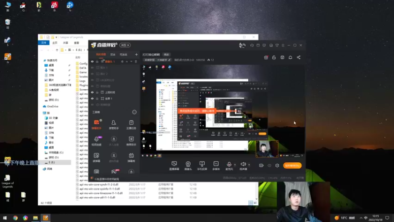Open the 文件 tab in File Explorer
Screen dimensions: 394x222
[44, 43]
